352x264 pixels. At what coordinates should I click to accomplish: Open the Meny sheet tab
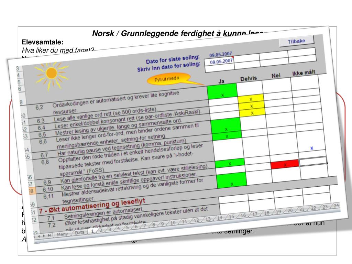click(62, 234)
